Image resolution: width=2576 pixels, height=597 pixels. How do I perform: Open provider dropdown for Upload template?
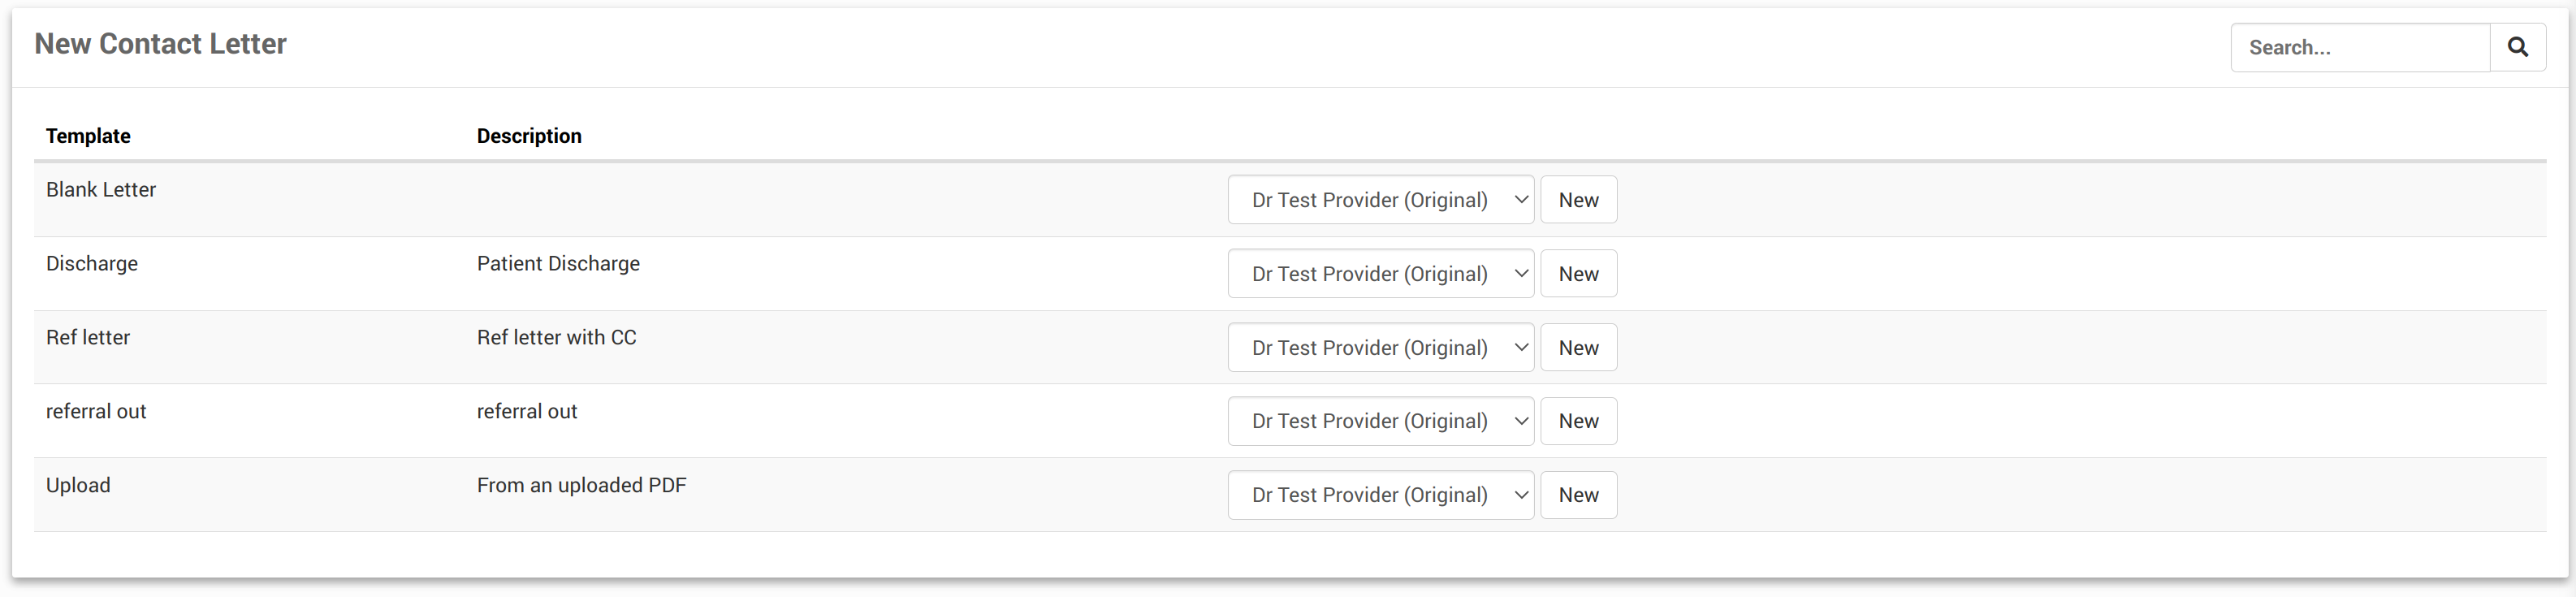1379,495
